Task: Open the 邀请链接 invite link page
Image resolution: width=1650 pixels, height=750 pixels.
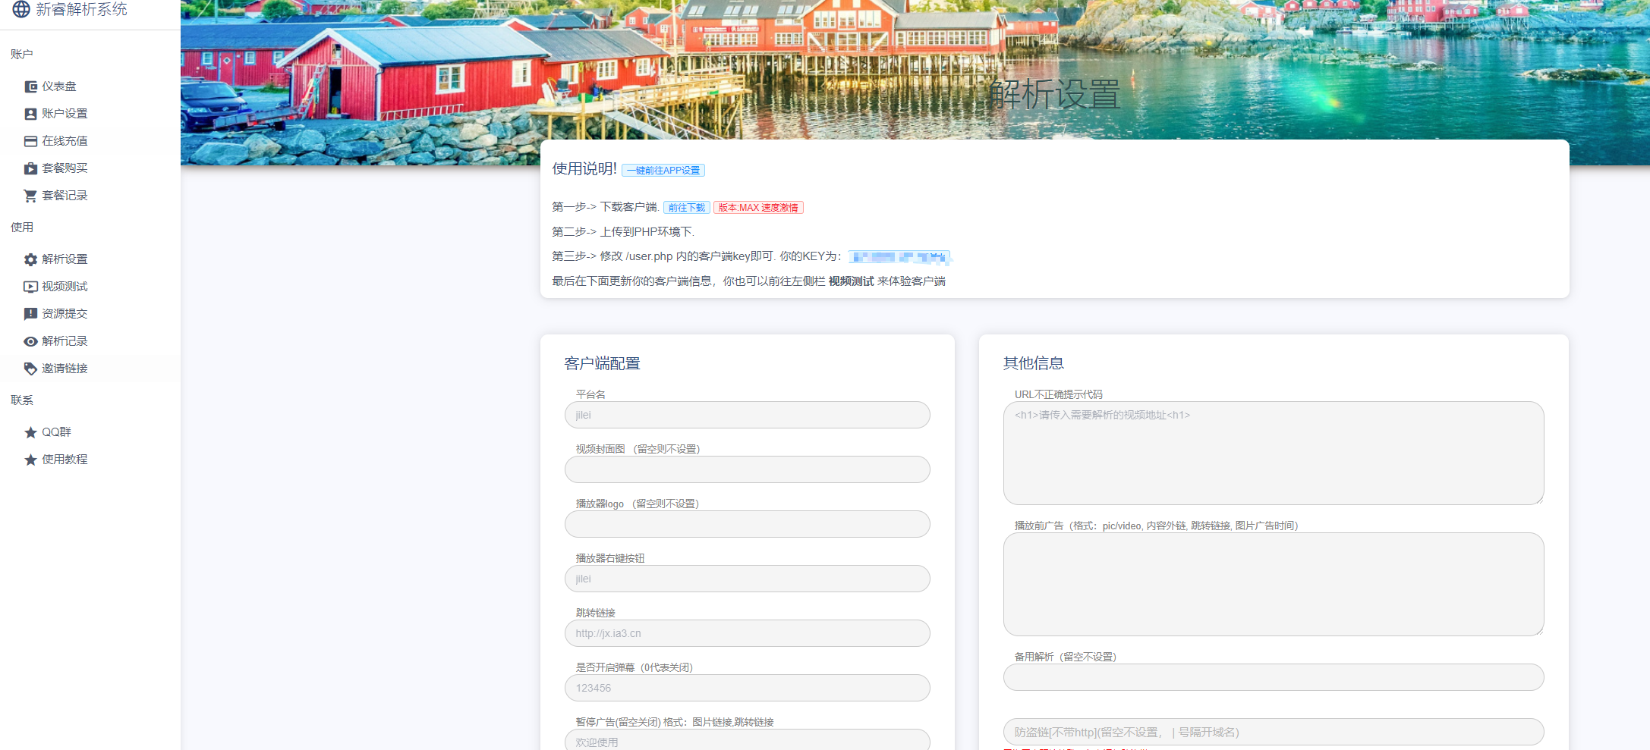Action: [x=65, y=368]
